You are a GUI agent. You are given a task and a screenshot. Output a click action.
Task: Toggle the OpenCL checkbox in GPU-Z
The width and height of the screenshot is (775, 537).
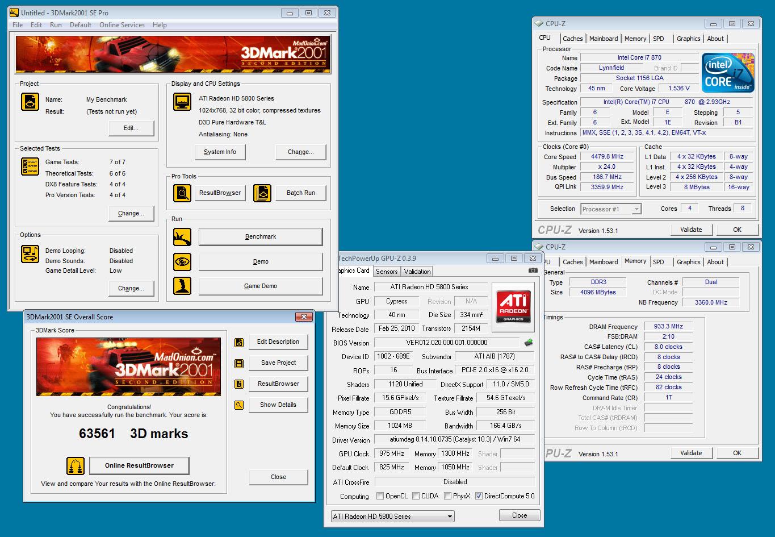380,496
